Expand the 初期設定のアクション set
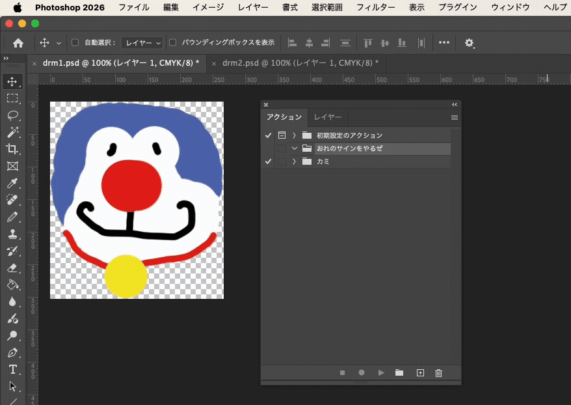571x405 pixels. 294,135
